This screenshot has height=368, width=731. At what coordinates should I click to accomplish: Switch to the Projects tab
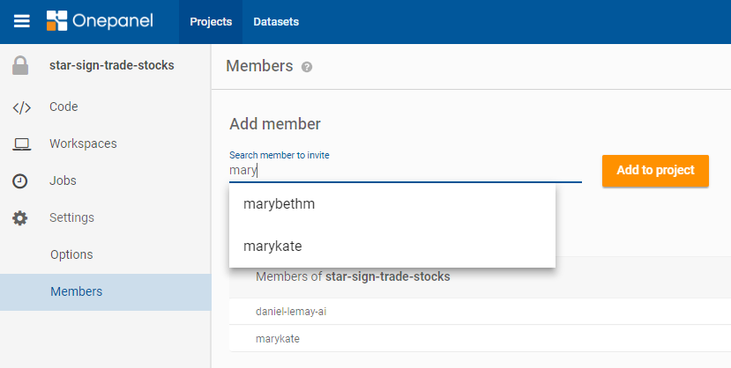[x=211, y=21]
